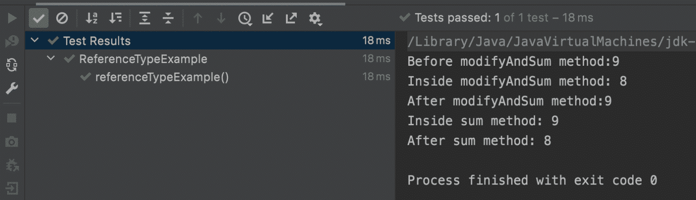
Task: Collapse the Test Results root node
Action: (x=34, y=41)
